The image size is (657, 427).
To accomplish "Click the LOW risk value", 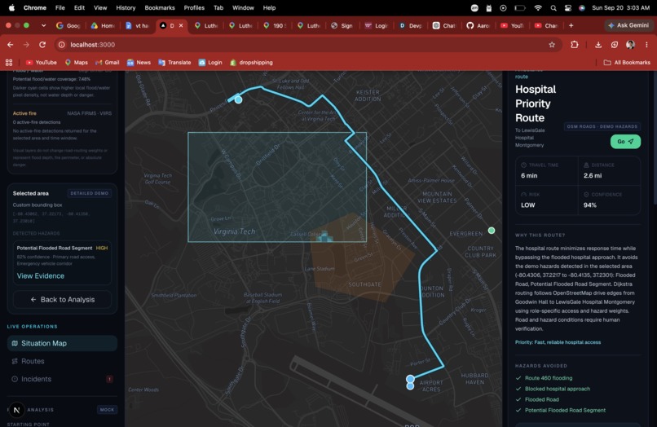I will click(x=528, y=205).
